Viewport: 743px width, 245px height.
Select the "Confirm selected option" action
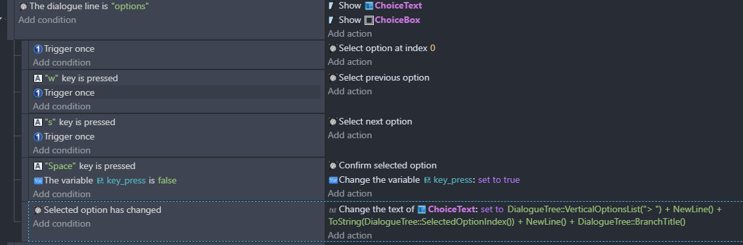[x=388, y=165]
